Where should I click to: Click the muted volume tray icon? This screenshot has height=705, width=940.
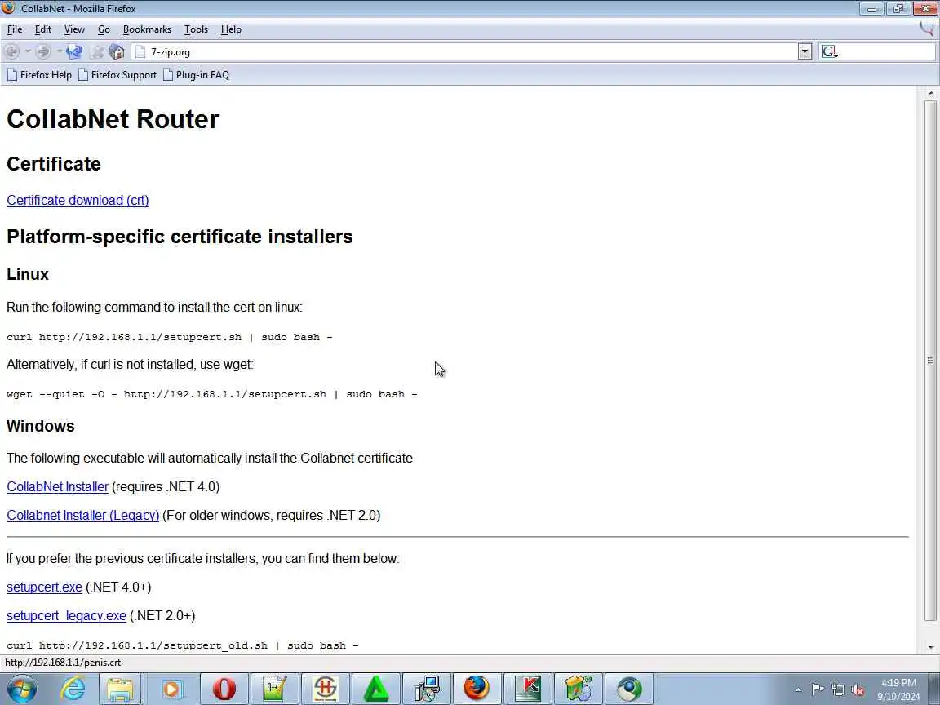[858, 690]
